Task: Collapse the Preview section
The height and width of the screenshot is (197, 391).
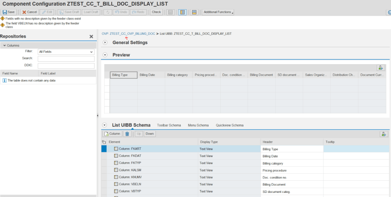Action: [105, 55]
